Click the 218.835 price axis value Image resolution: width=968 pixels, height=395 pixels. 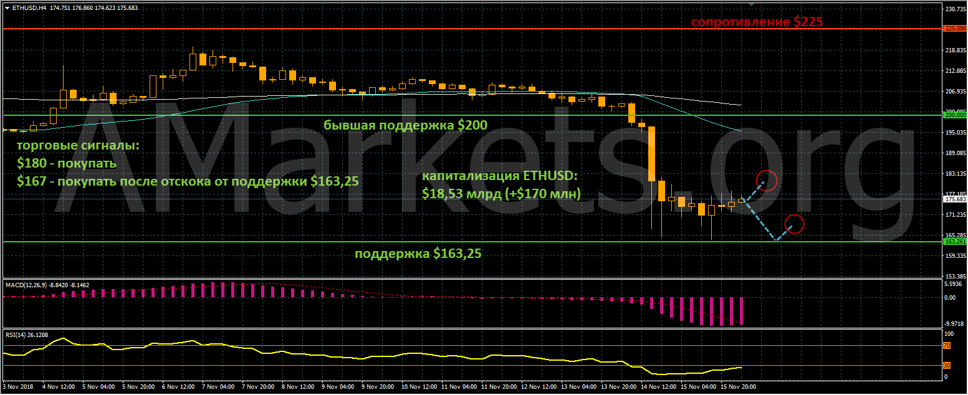(x=956, y=50)
